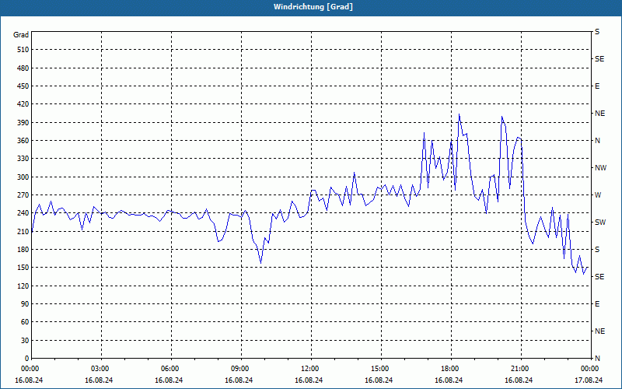Click the N compass label level with 0
This screenshot has width=622, height=389.
597,359
